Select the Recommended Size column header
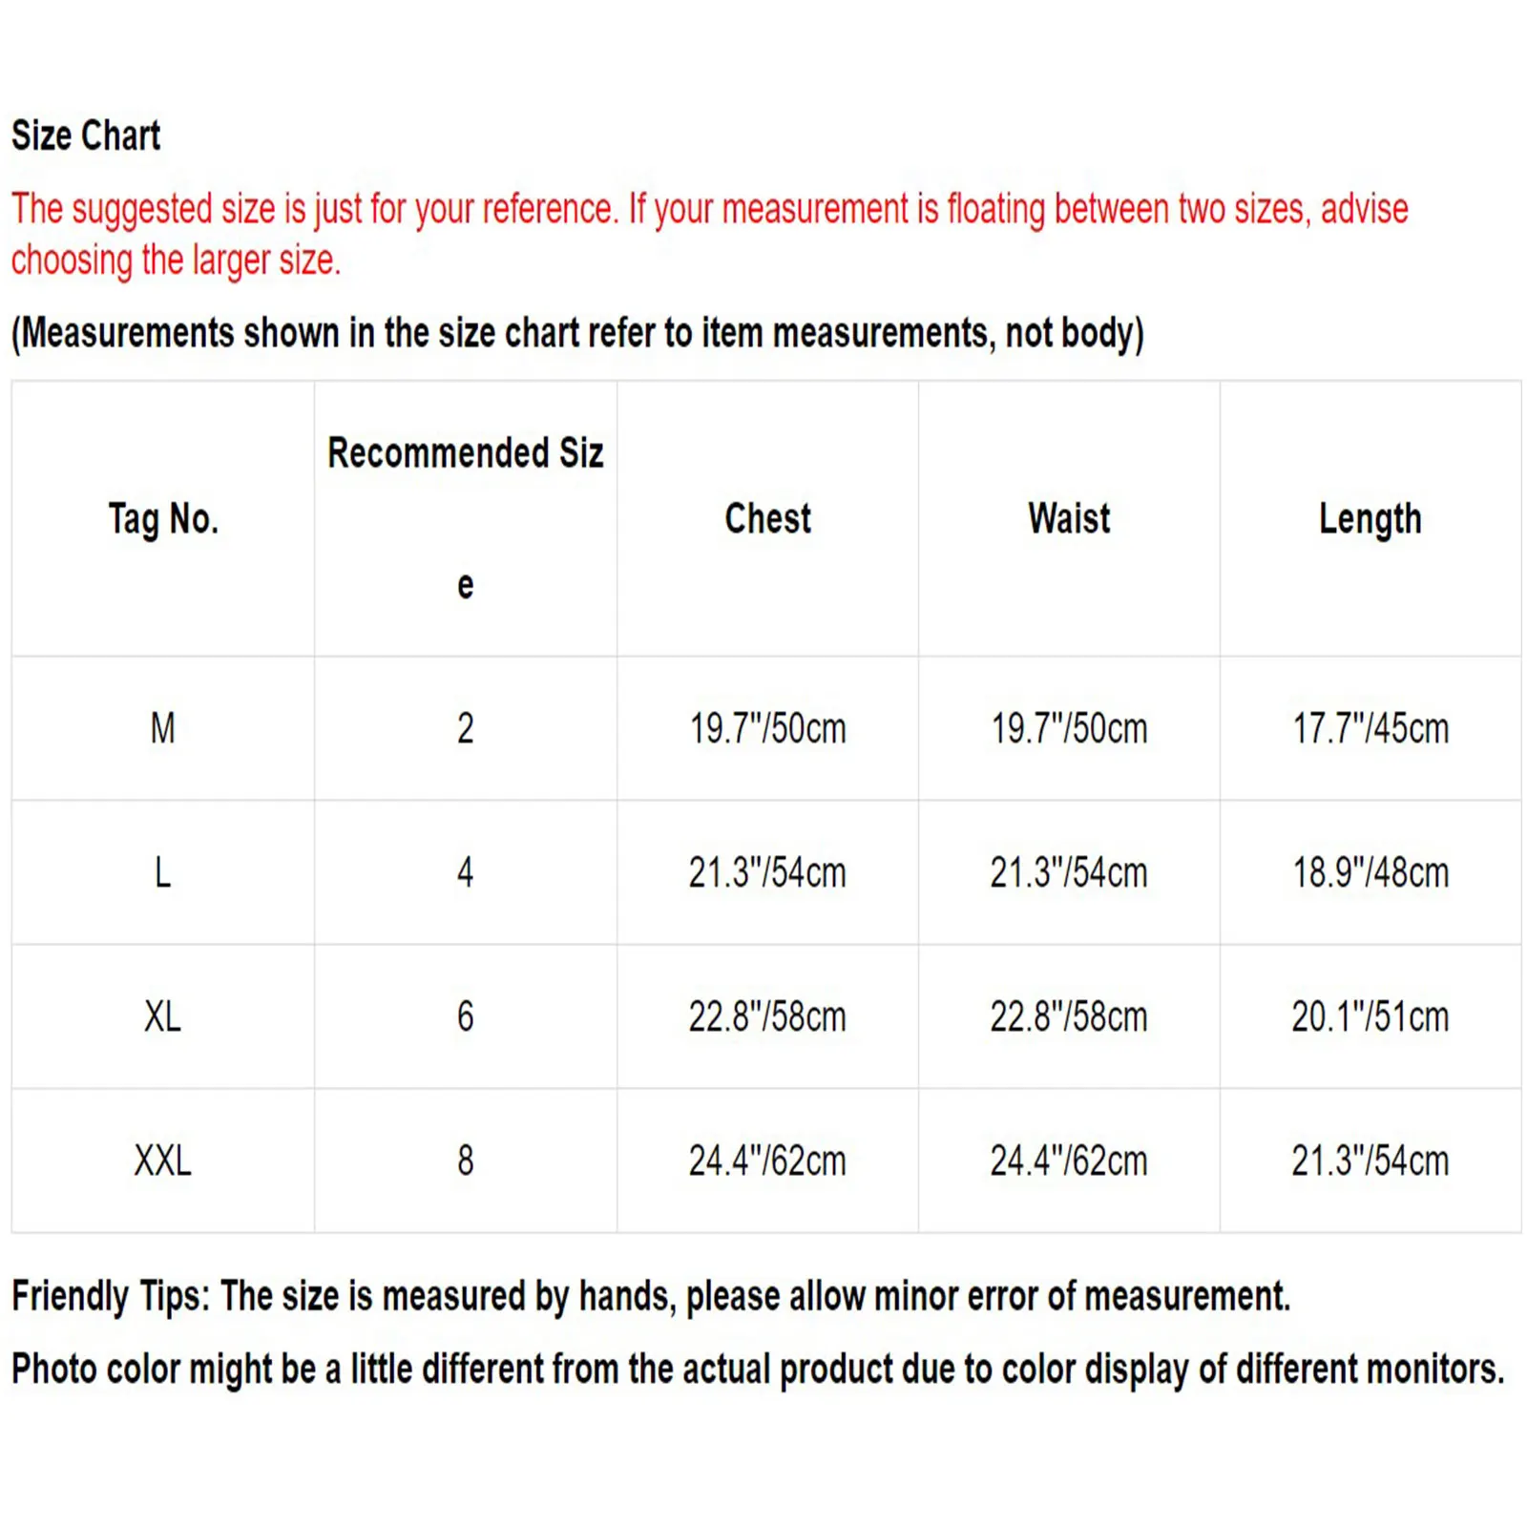Viewport: 1527px width, 1527px height. tap(465, 453)
